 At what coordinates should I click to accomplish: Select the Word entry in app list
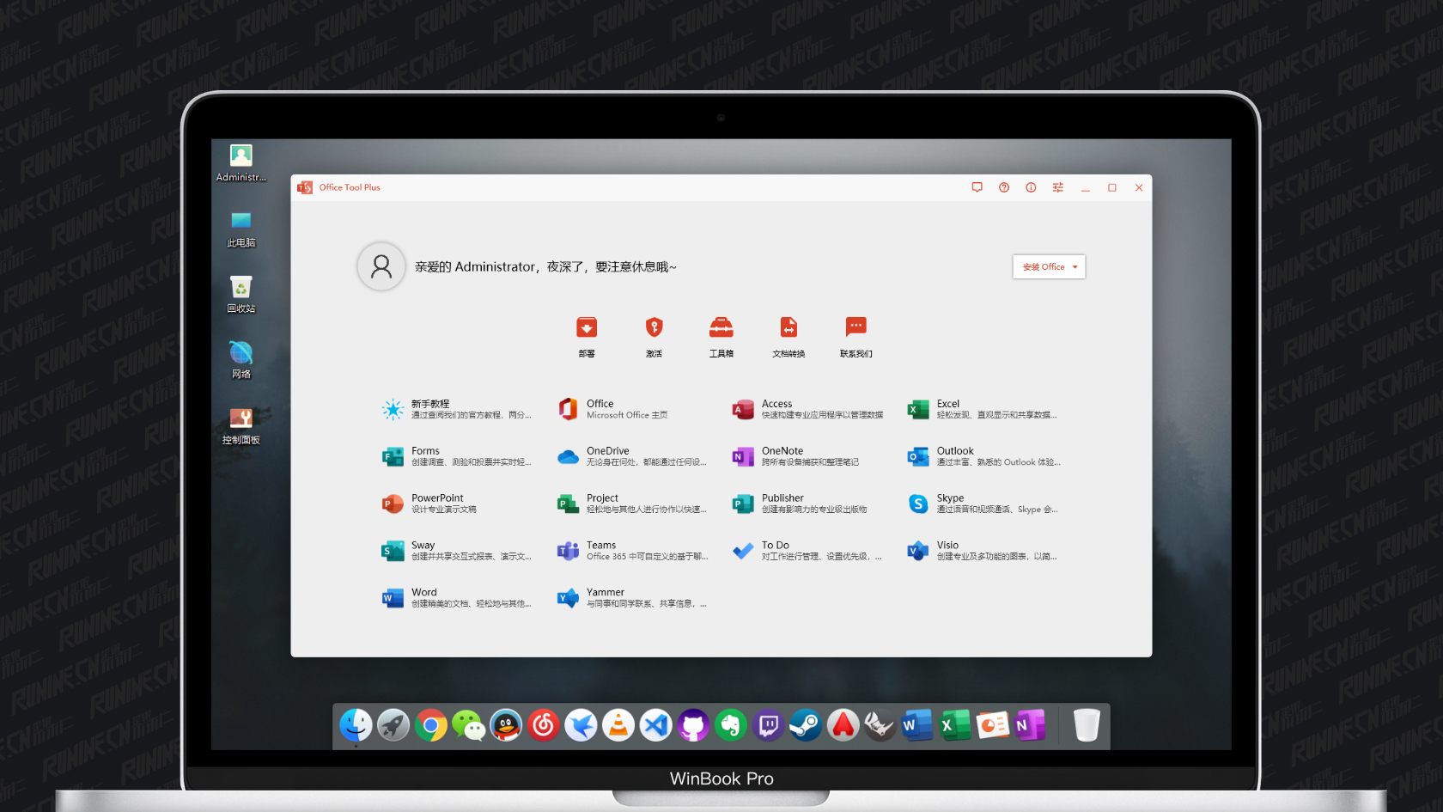click(457, 598)
